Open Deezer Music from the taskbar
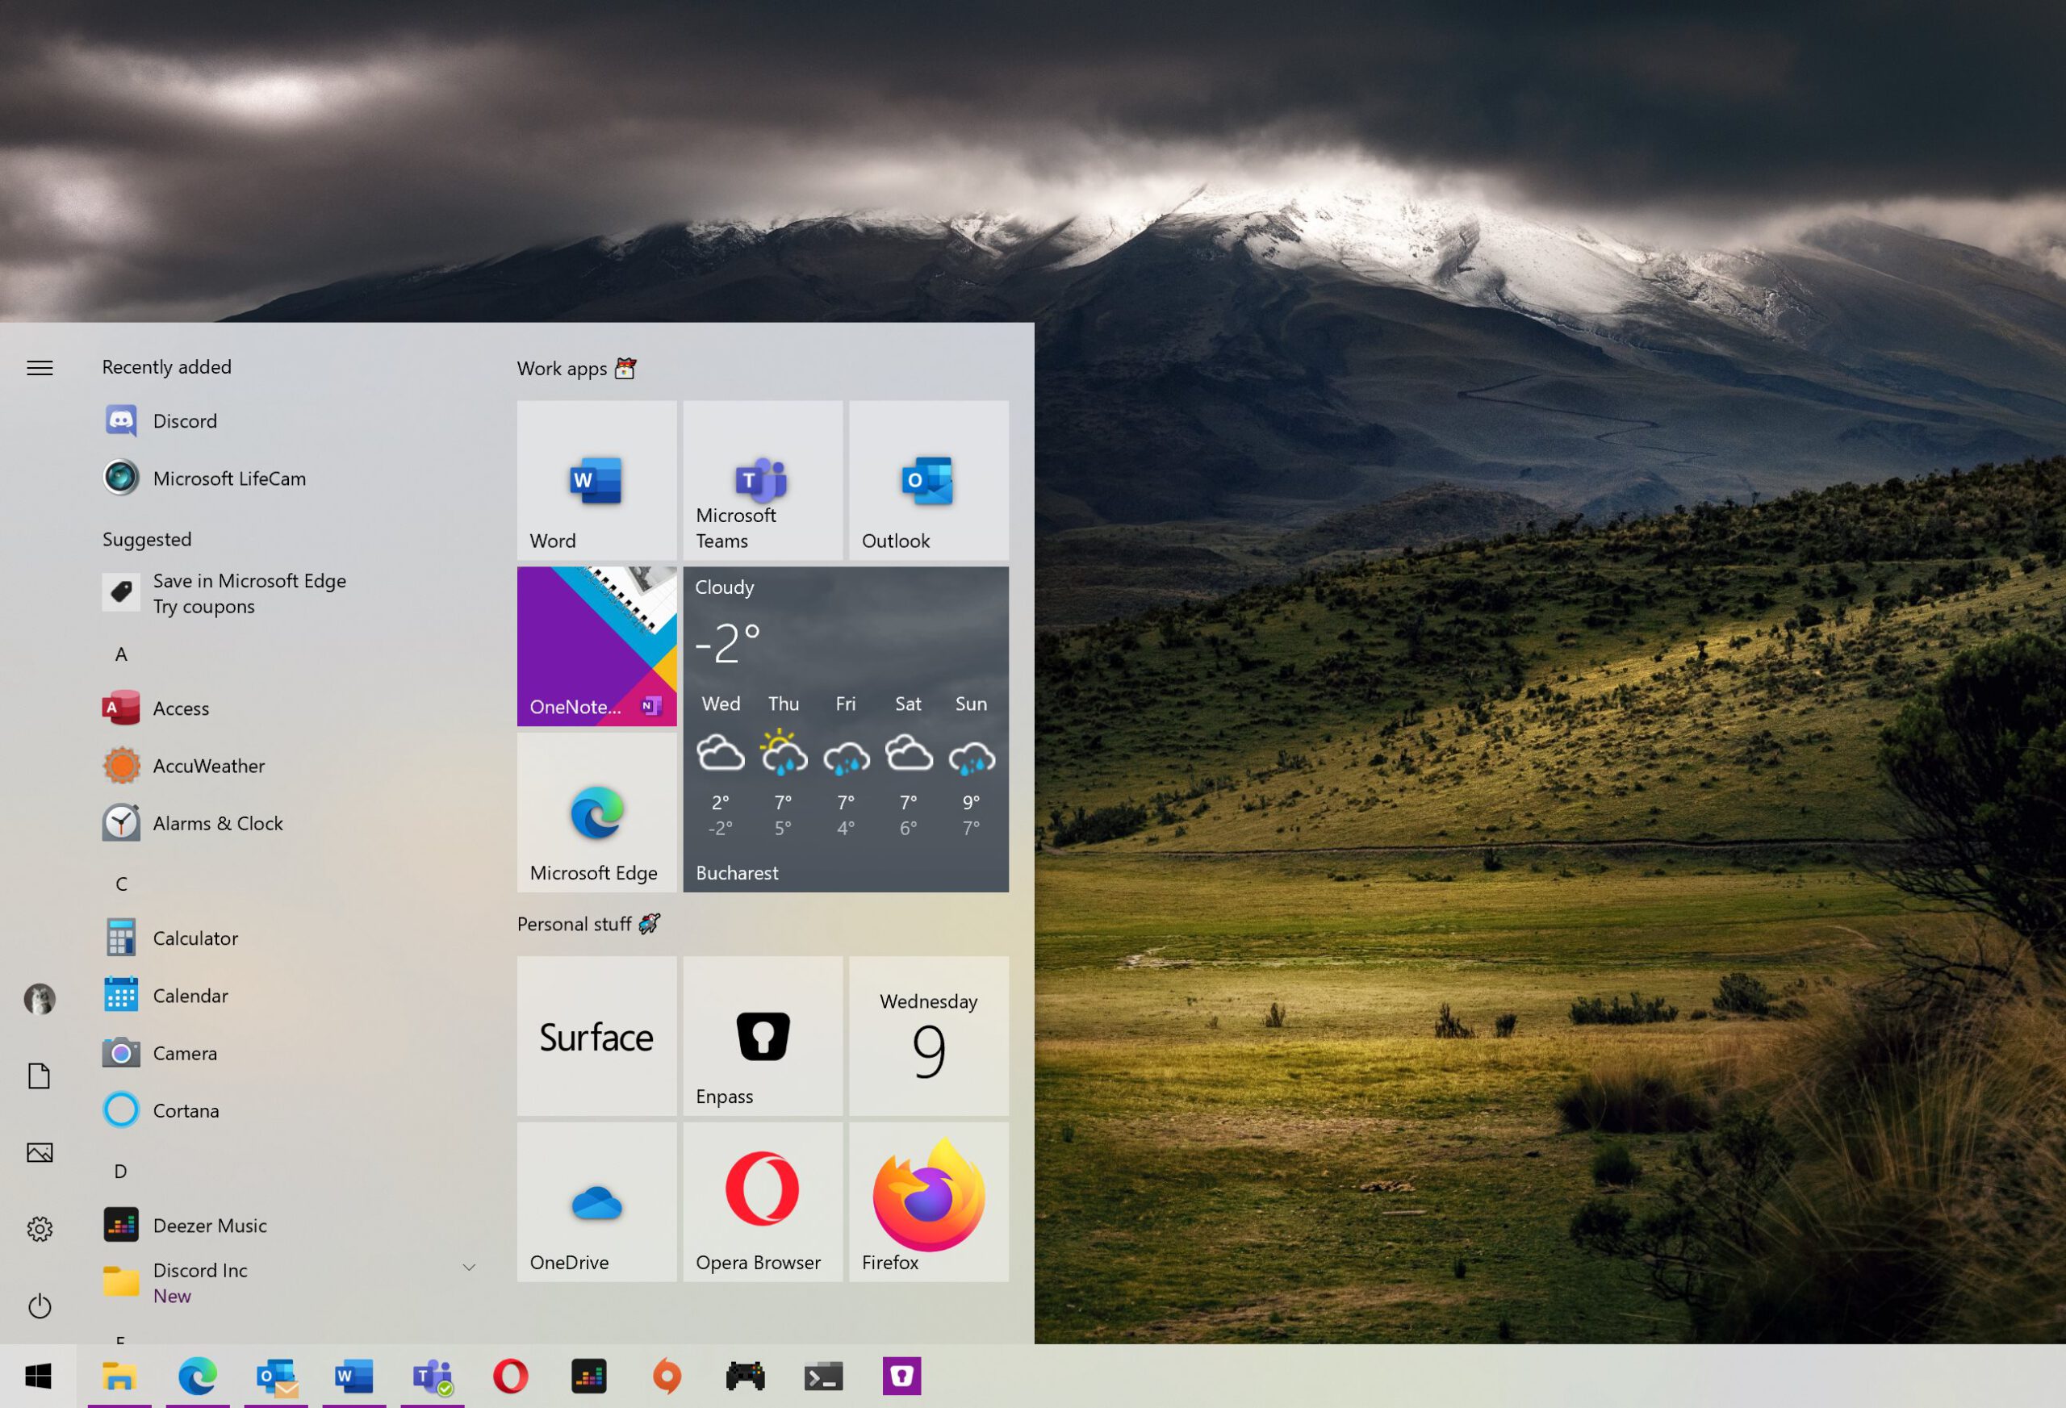2066x1408 pixels. [588, 1376]
